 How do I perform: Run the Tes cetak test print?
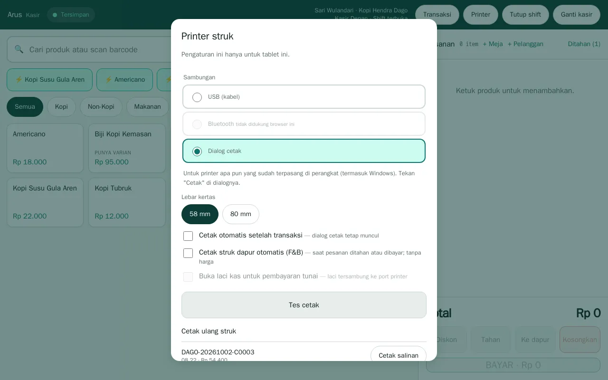pyautogui.click(x=304, y=305)
